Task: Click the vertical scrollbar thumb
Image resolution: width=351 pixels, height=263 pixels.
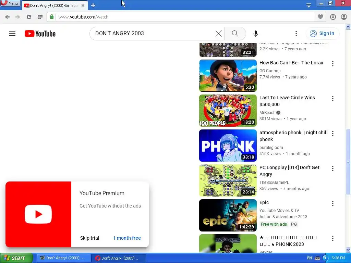Action: tap(348, 162)
